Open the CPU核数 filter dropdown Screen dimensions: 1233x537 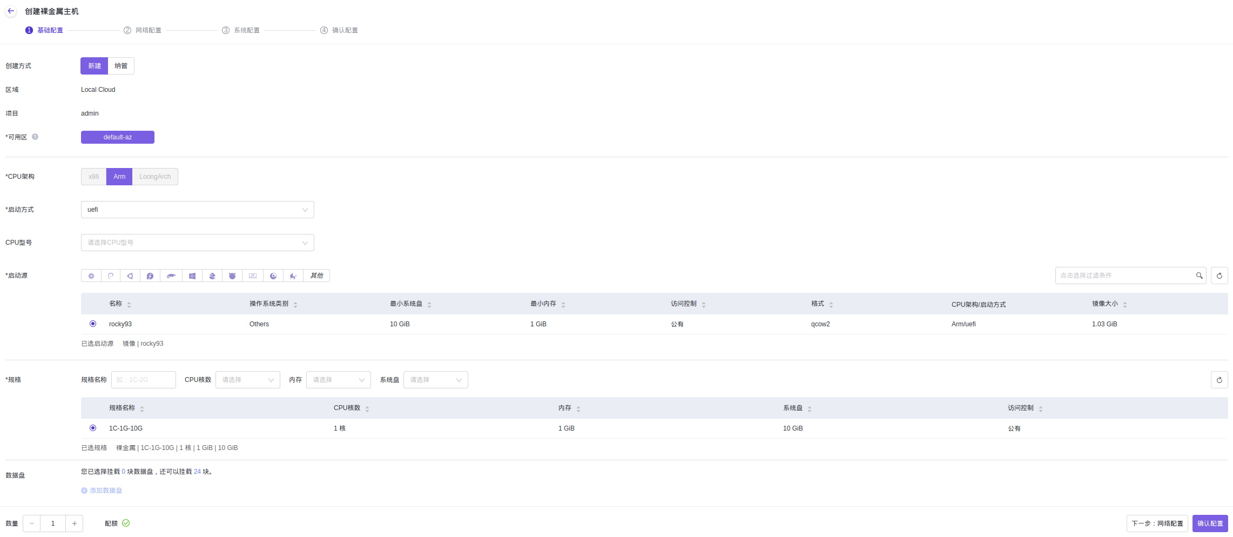pyautogui.click(x=247, y=380)
